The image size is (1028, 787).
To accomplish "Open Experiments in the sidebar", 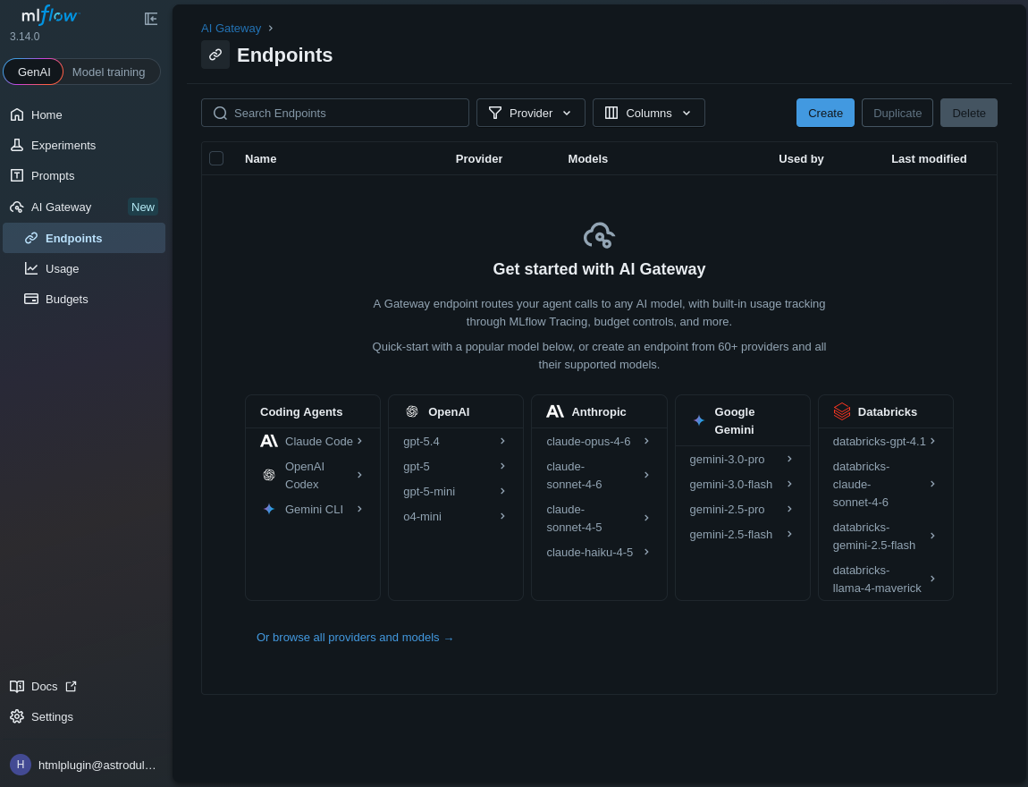I will coord(84,145).
